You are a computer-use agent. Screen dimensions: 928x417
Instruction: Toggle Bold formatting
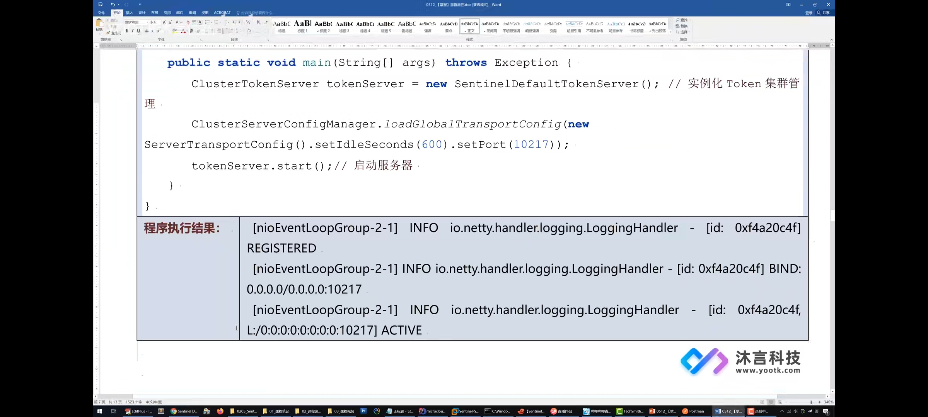click(126, 31)
